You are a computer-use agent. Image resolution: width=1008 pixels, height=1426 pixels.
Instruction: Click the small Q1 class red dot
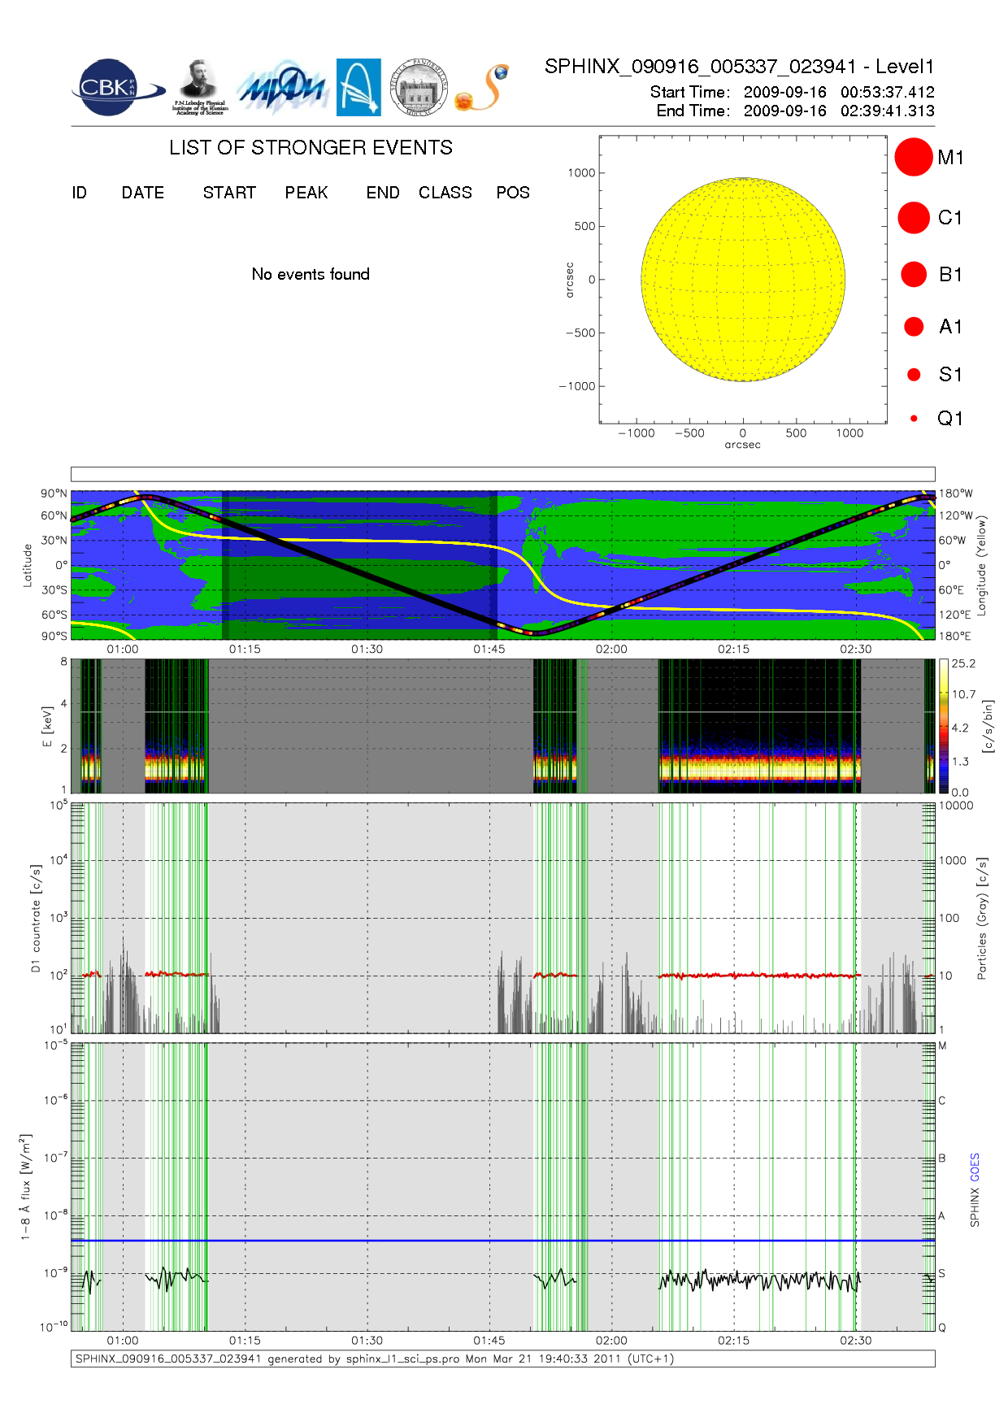tap(914, 419)
